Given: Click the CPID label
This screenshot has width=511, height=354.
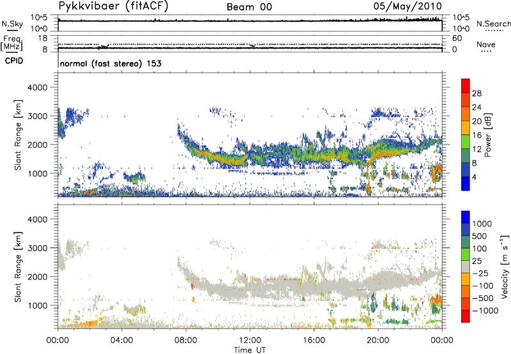Looking at the screenshot, I should 14,61.
